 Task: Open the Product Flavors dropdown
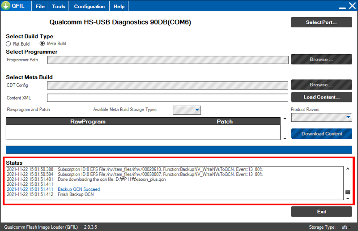(x=321, y=117)
